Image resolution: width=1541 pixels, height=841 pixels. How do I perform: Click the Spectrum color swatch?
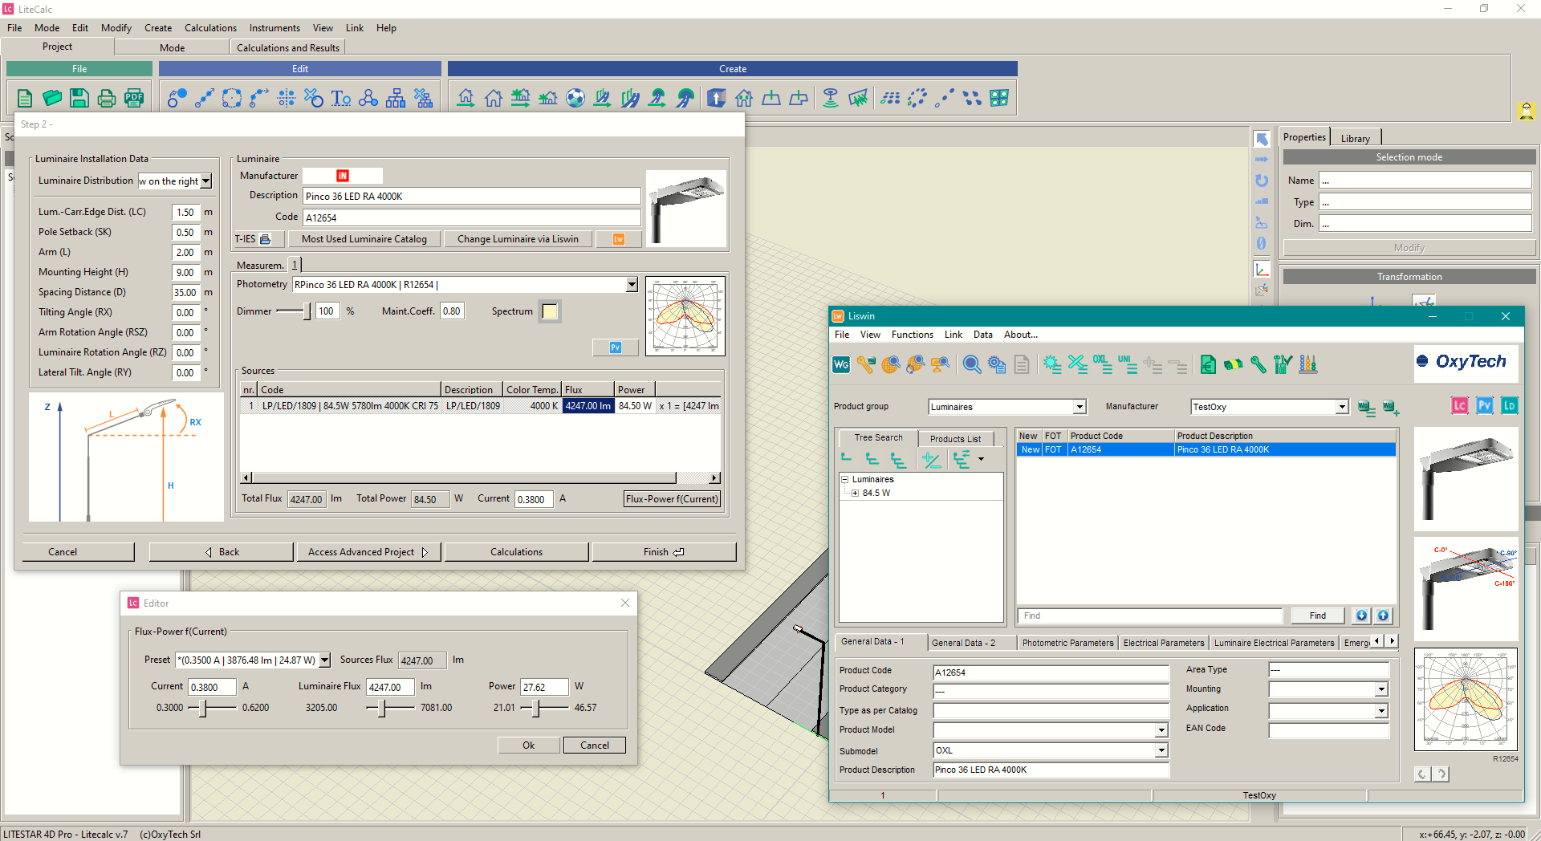pyautogui.click(x=550, y=311)
